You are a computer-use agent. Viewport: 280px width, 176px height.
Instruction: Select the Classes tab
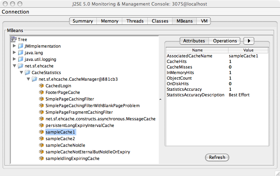(x=160, y=21)
